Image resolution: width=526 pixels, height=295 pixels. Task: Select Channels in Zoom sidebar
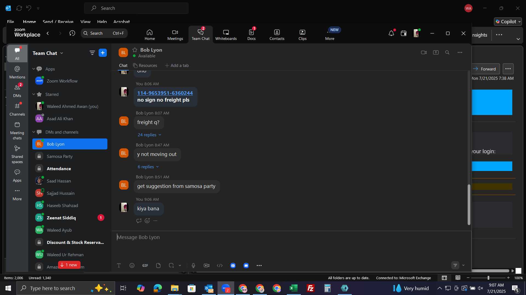[17, 110]
